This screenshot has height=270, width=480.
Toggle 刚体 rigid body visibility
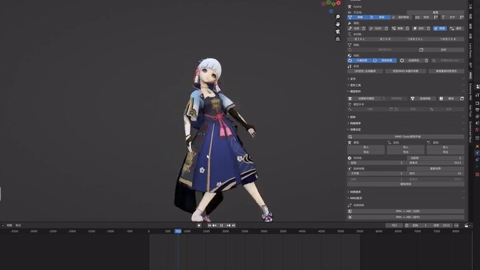pyautogui.click(x=424, y=17)
